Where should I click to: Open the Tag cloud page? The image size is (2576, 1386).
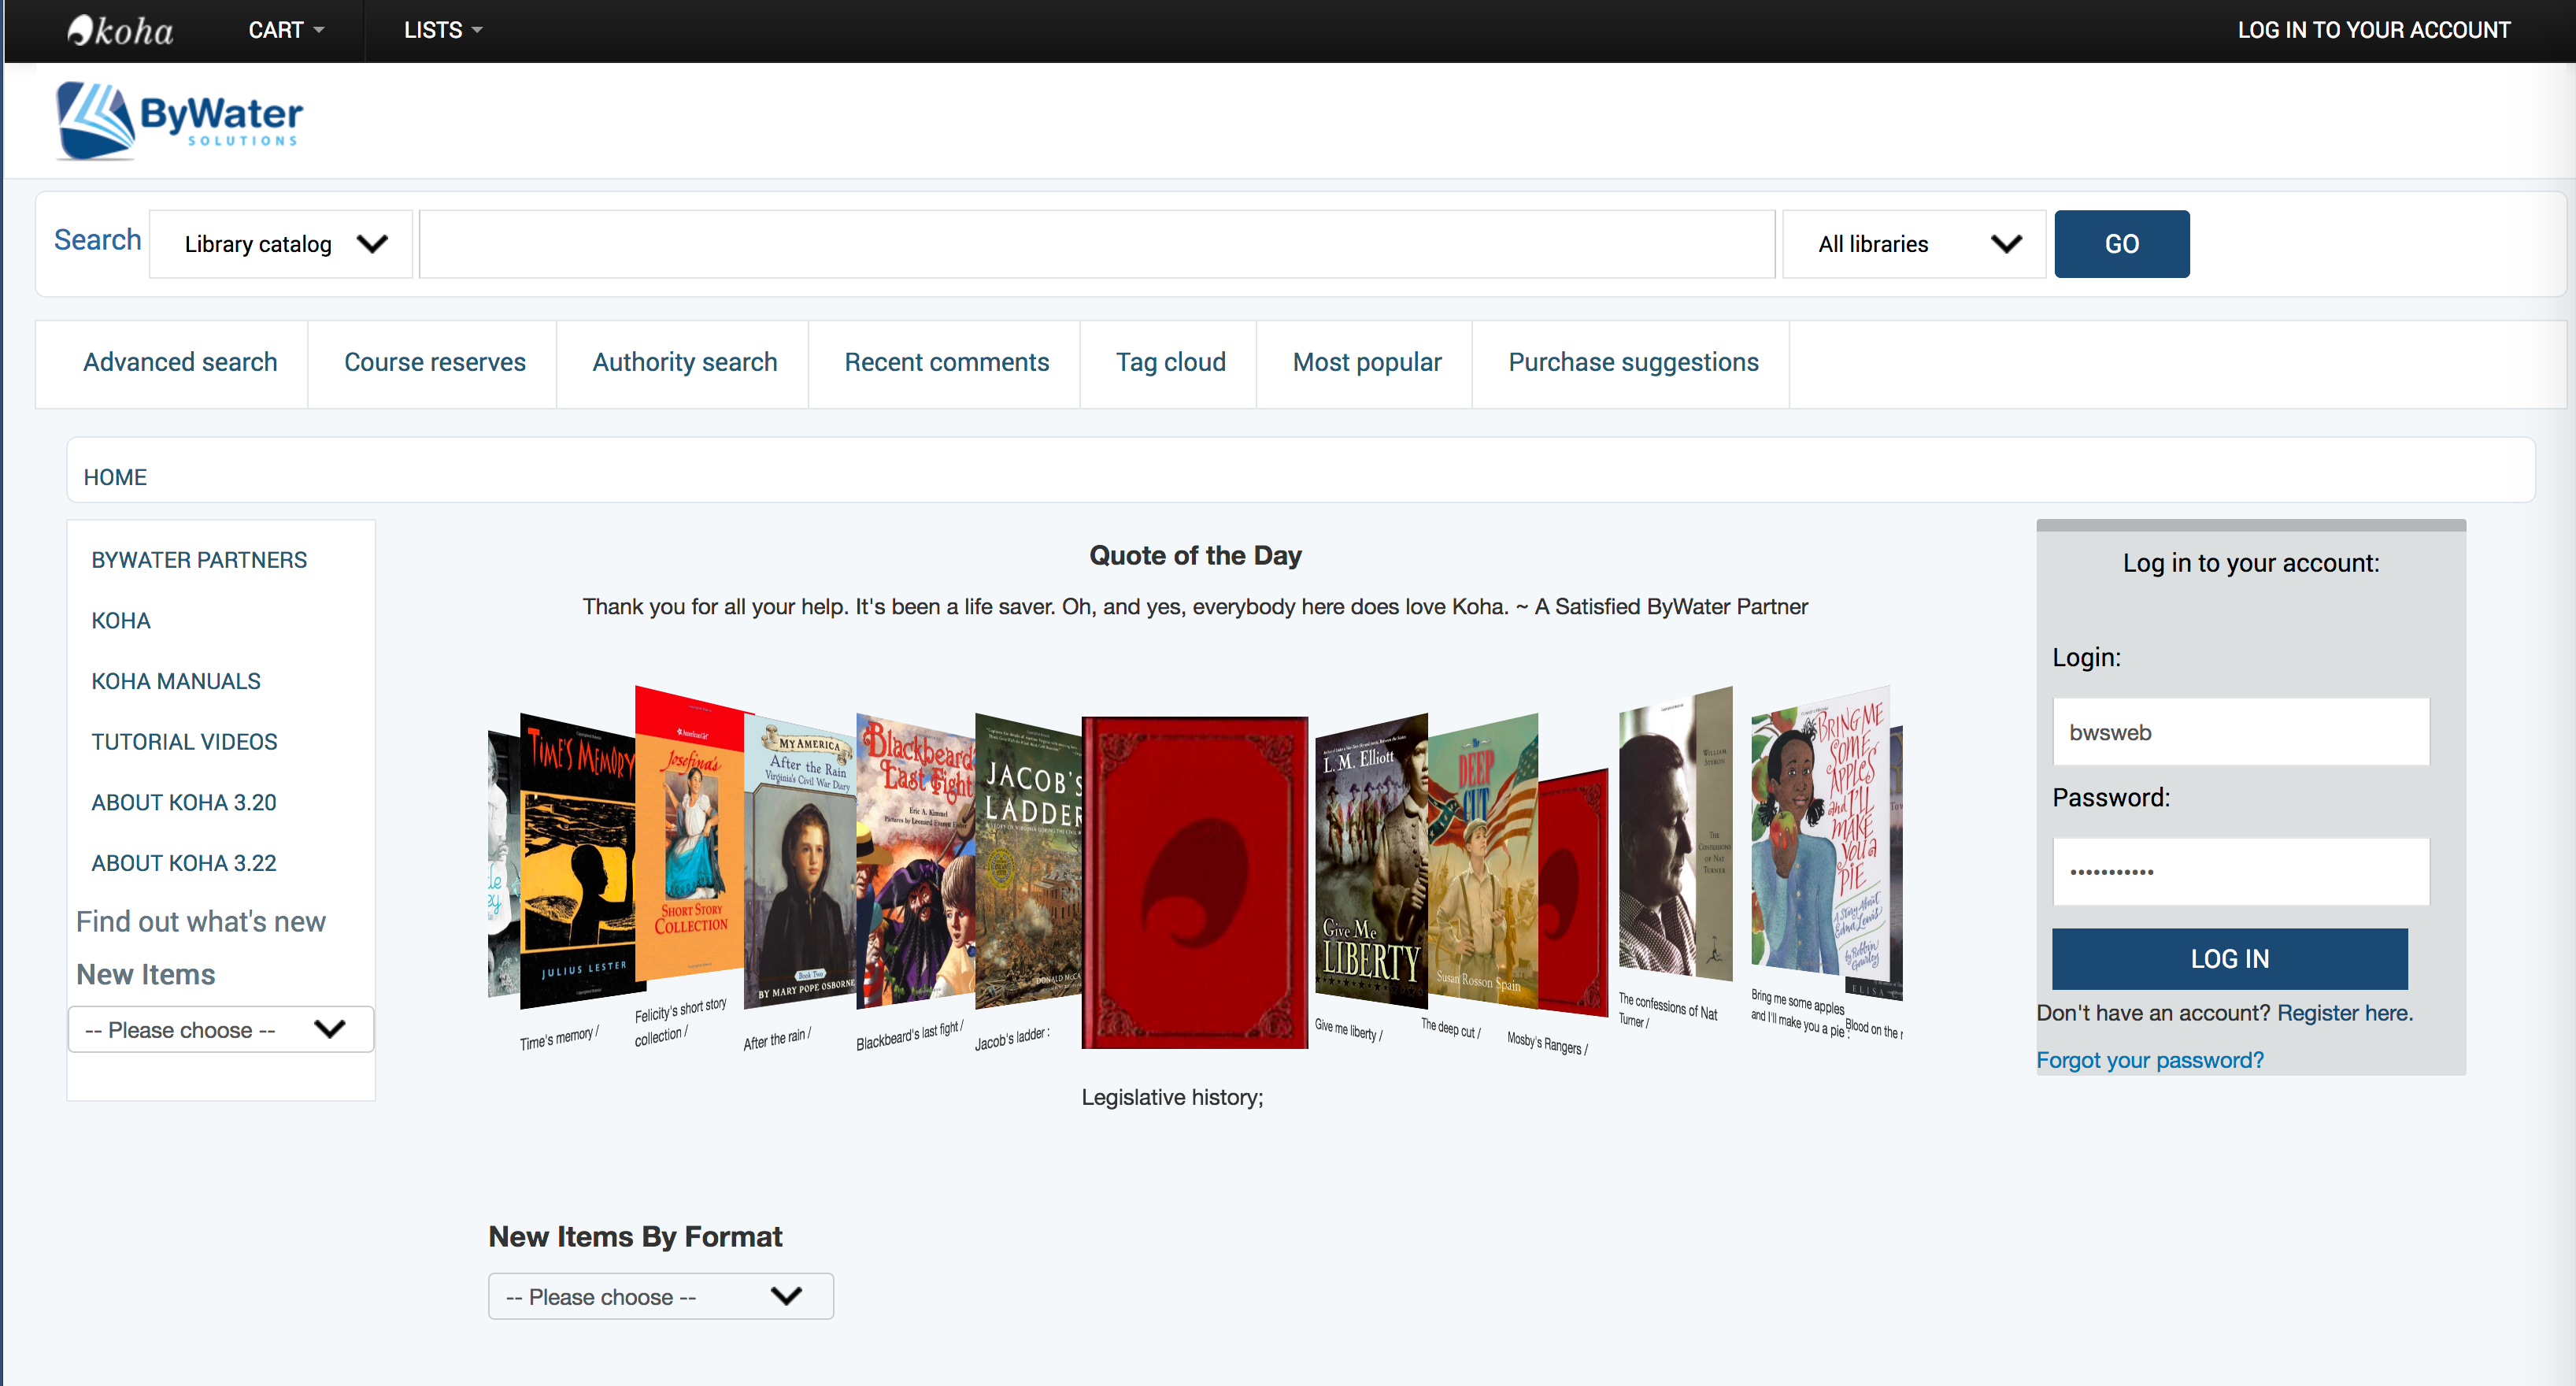coord(1170,362)
